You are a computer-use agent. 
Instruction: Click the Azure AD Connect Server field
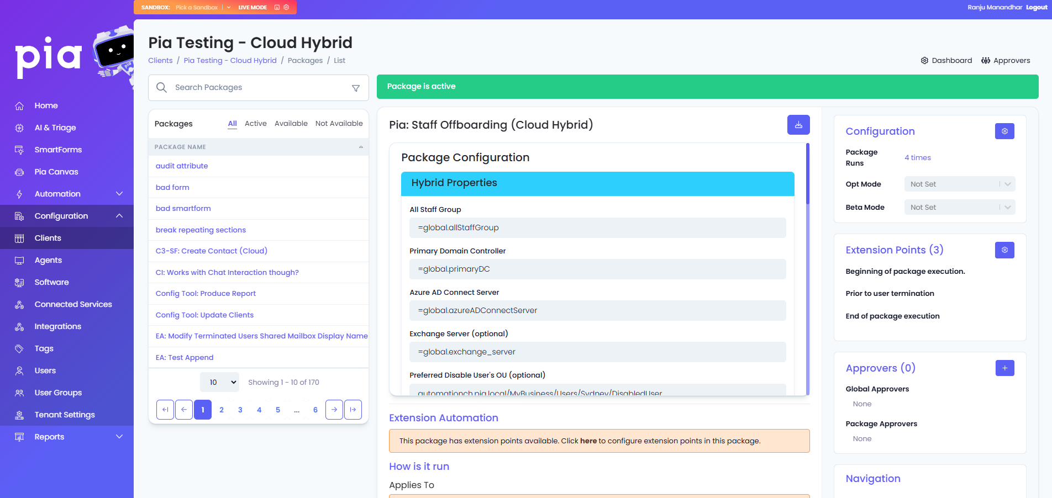click(x=598, y=310)
